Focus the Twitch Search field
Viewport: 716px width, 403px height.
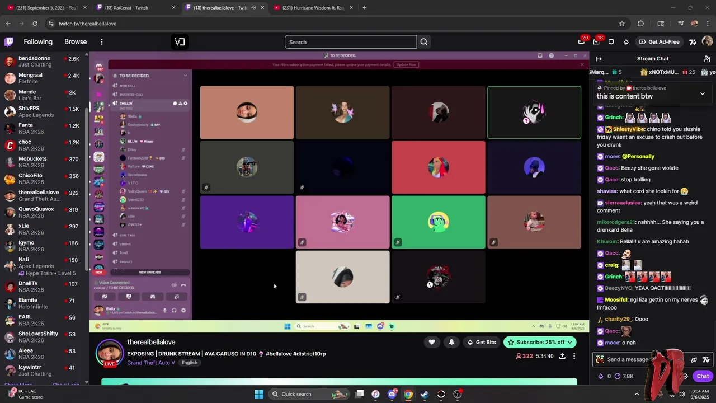[x=351, y=42]
